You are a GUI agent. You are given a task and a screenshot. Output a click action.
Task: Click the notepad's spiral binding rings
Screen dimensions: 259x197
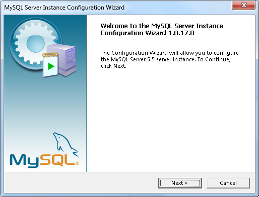tap(50, 55)
